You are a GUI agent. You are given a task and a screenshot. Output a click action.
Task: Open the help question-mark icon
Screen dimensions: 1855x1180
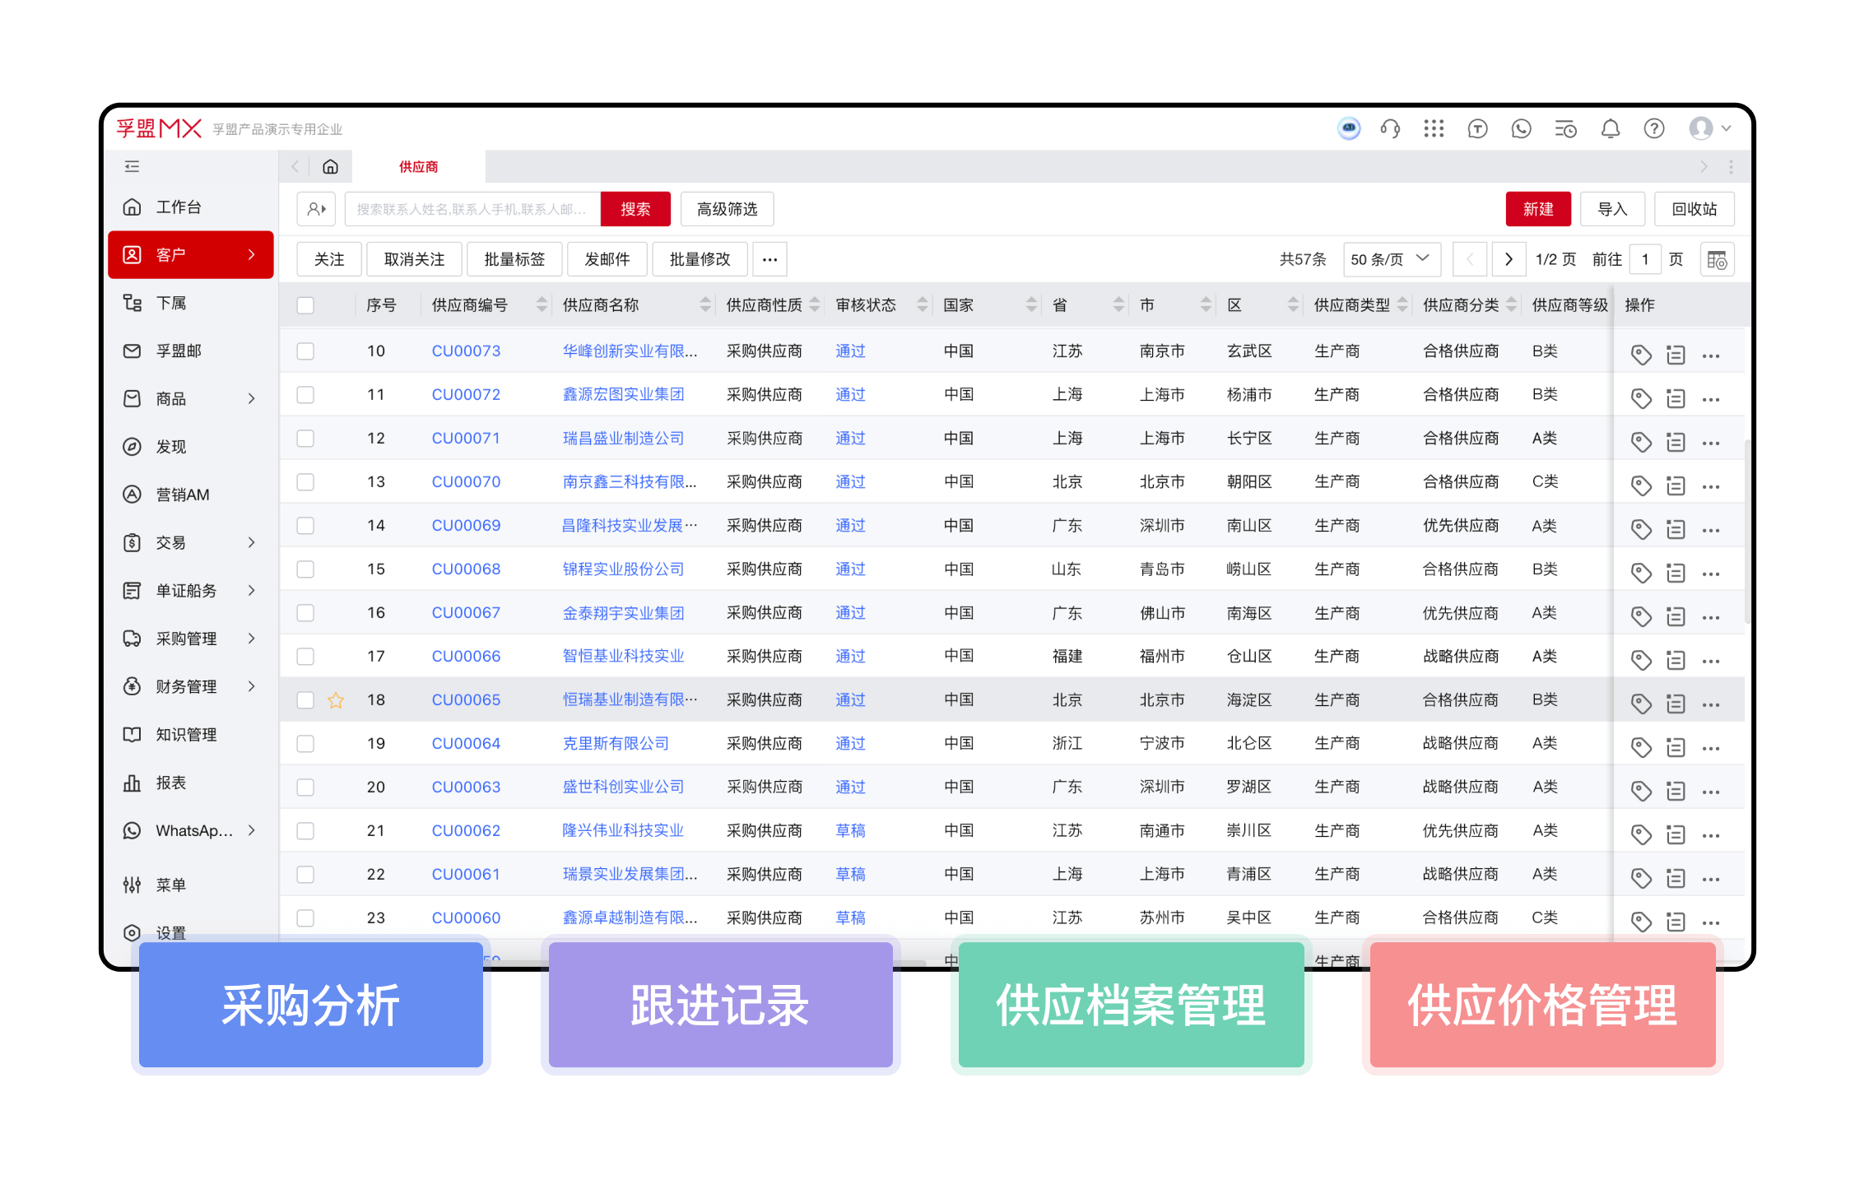1653,128
